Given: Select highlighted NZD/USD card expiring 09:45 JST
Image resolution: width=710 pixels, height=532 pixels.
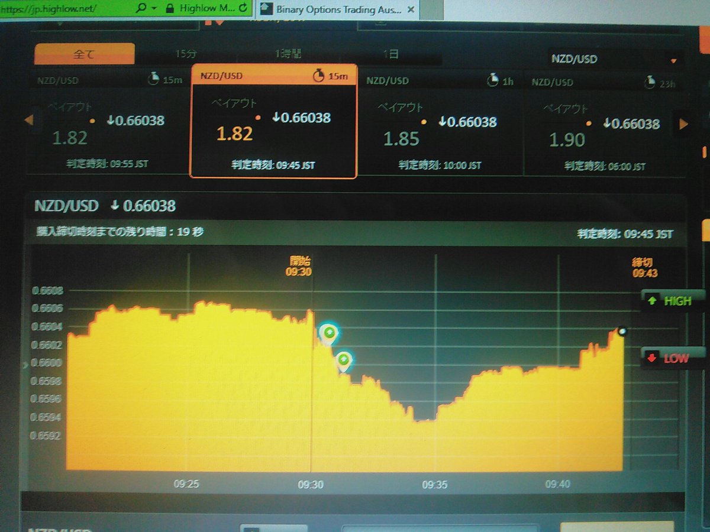Looking at the screenshot, I should 273,121.
